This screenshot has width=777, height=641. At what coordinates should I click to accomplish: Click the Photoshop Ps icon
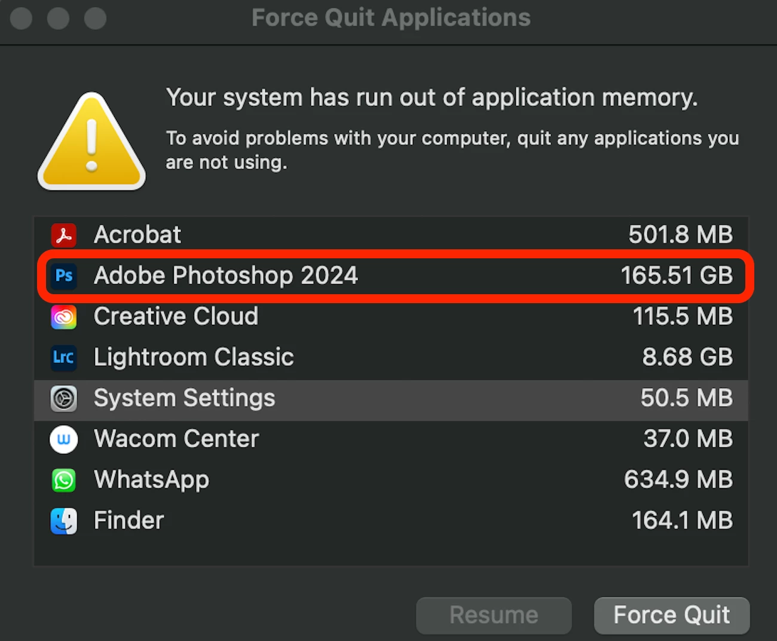pyautogui.click(x=63, y=276)
